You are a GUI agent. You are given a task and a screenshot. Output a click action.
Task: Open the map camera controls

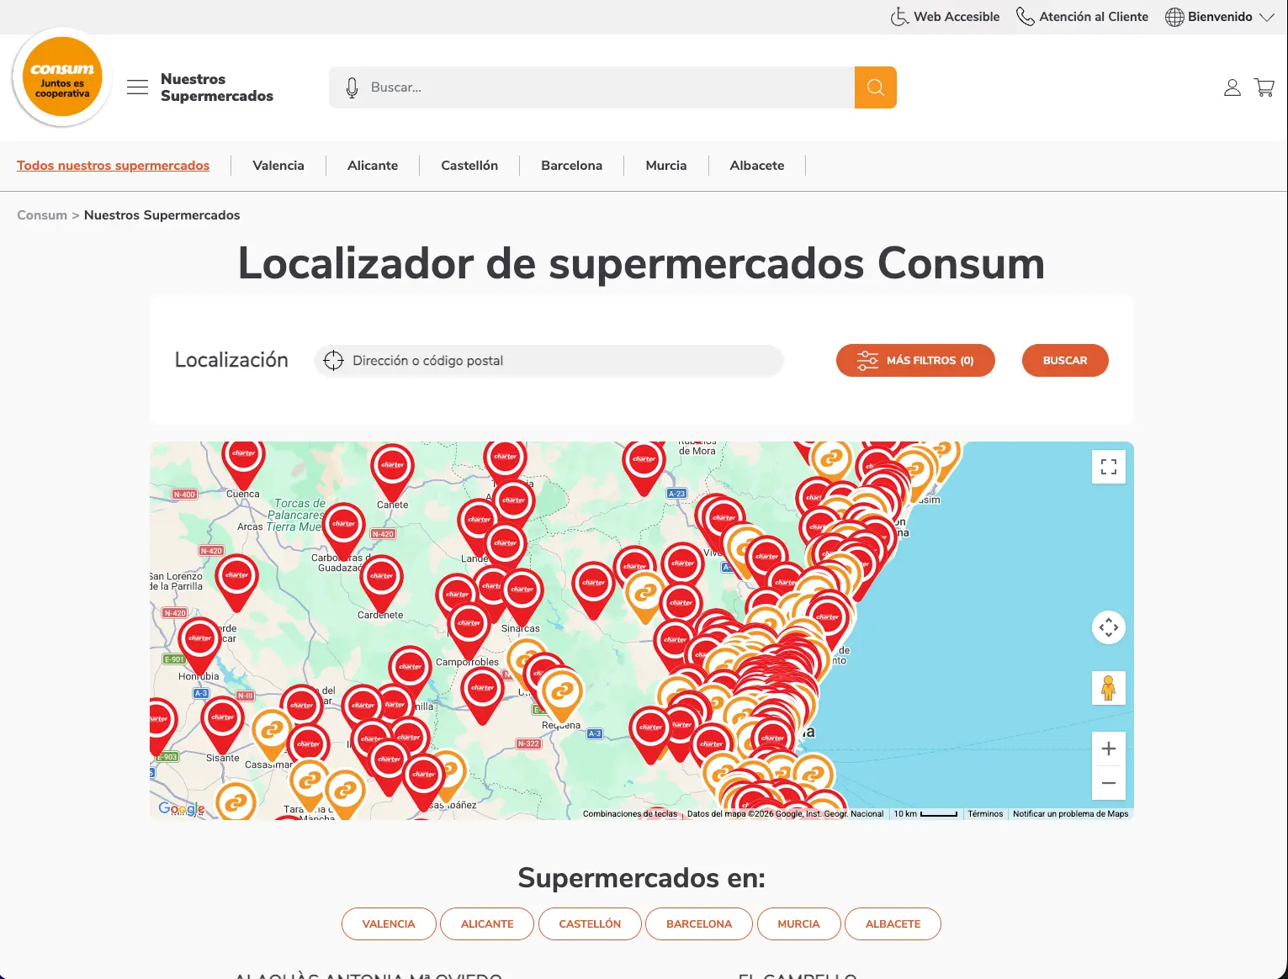tap(1109, 627)
